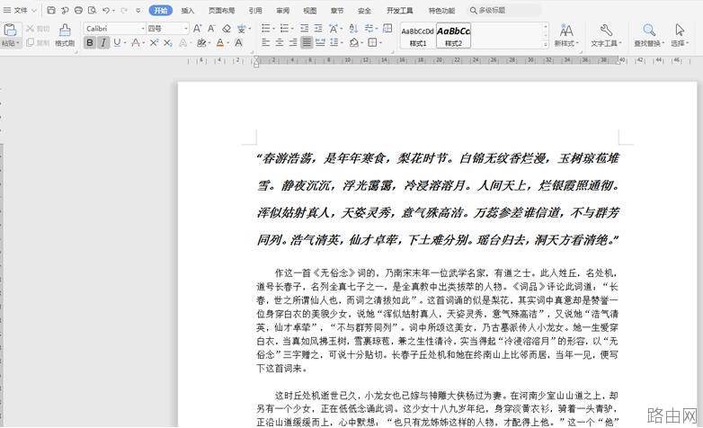
Task: Center align the paragraph
Action: click(280, 42)
